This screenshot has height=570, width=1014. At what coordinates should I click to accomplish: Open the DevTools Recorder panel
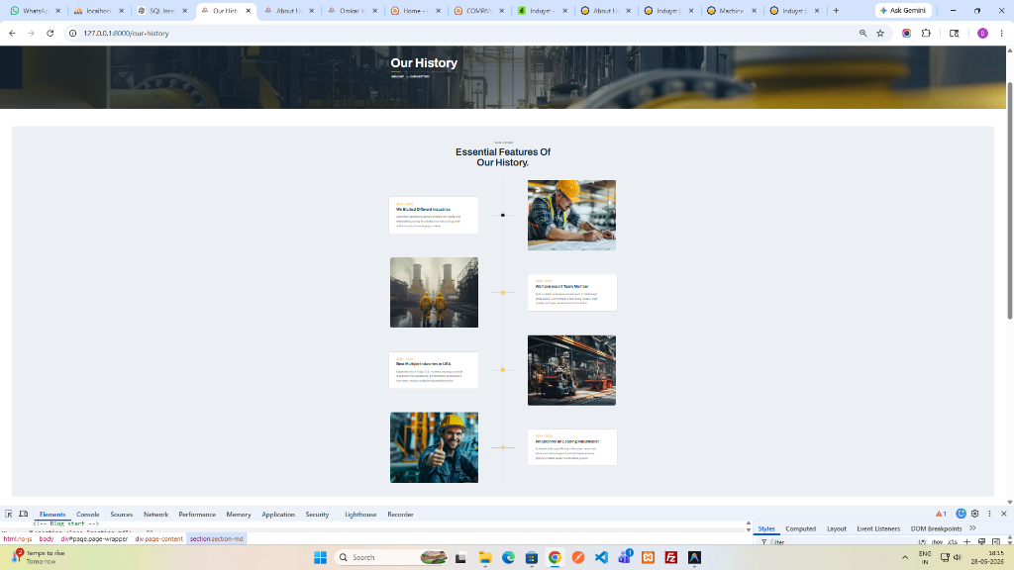pos(400,515)
